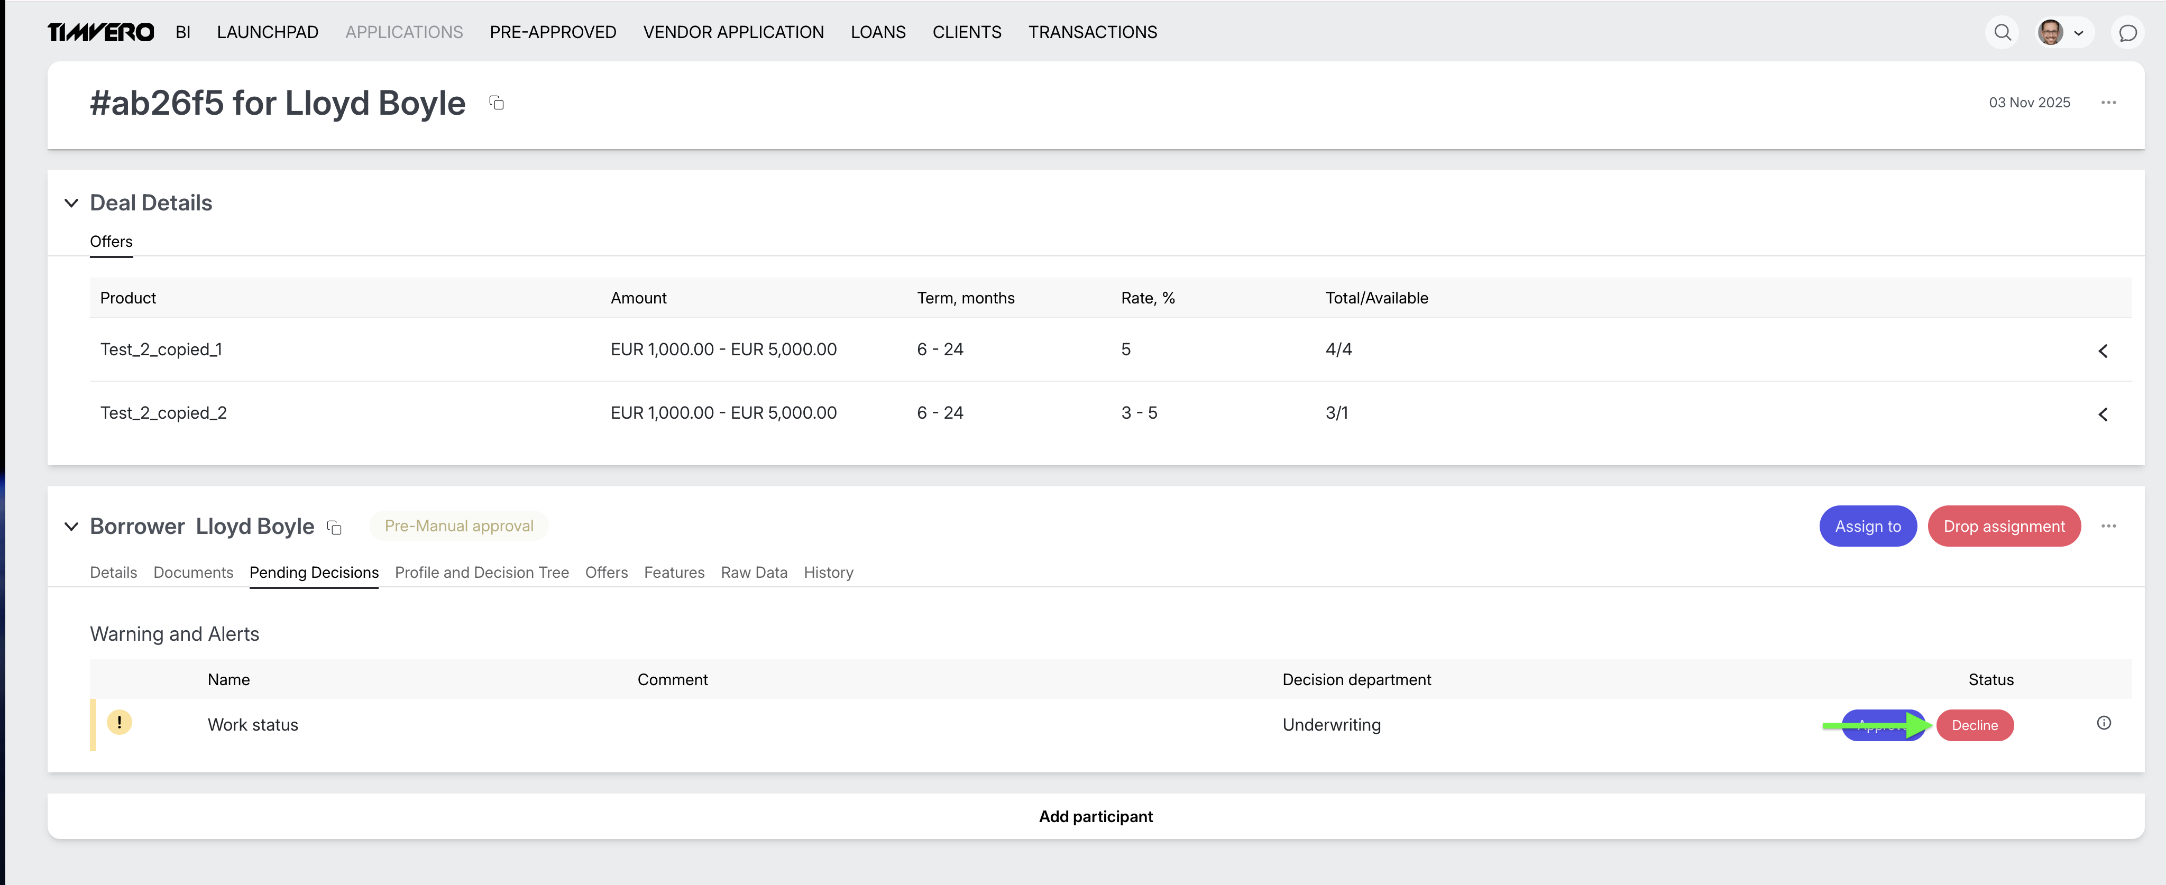The height and width of the screenshot is (885, 2166).
Task: Open the chat bubble icon
Action: click(x=2127, y=33)
